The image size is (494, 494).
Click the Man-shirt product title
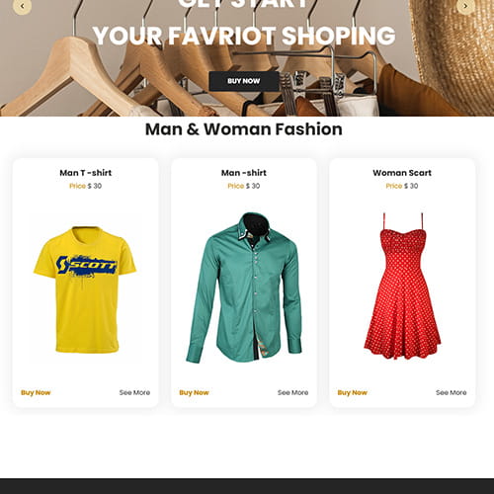(x=244, y=173)
